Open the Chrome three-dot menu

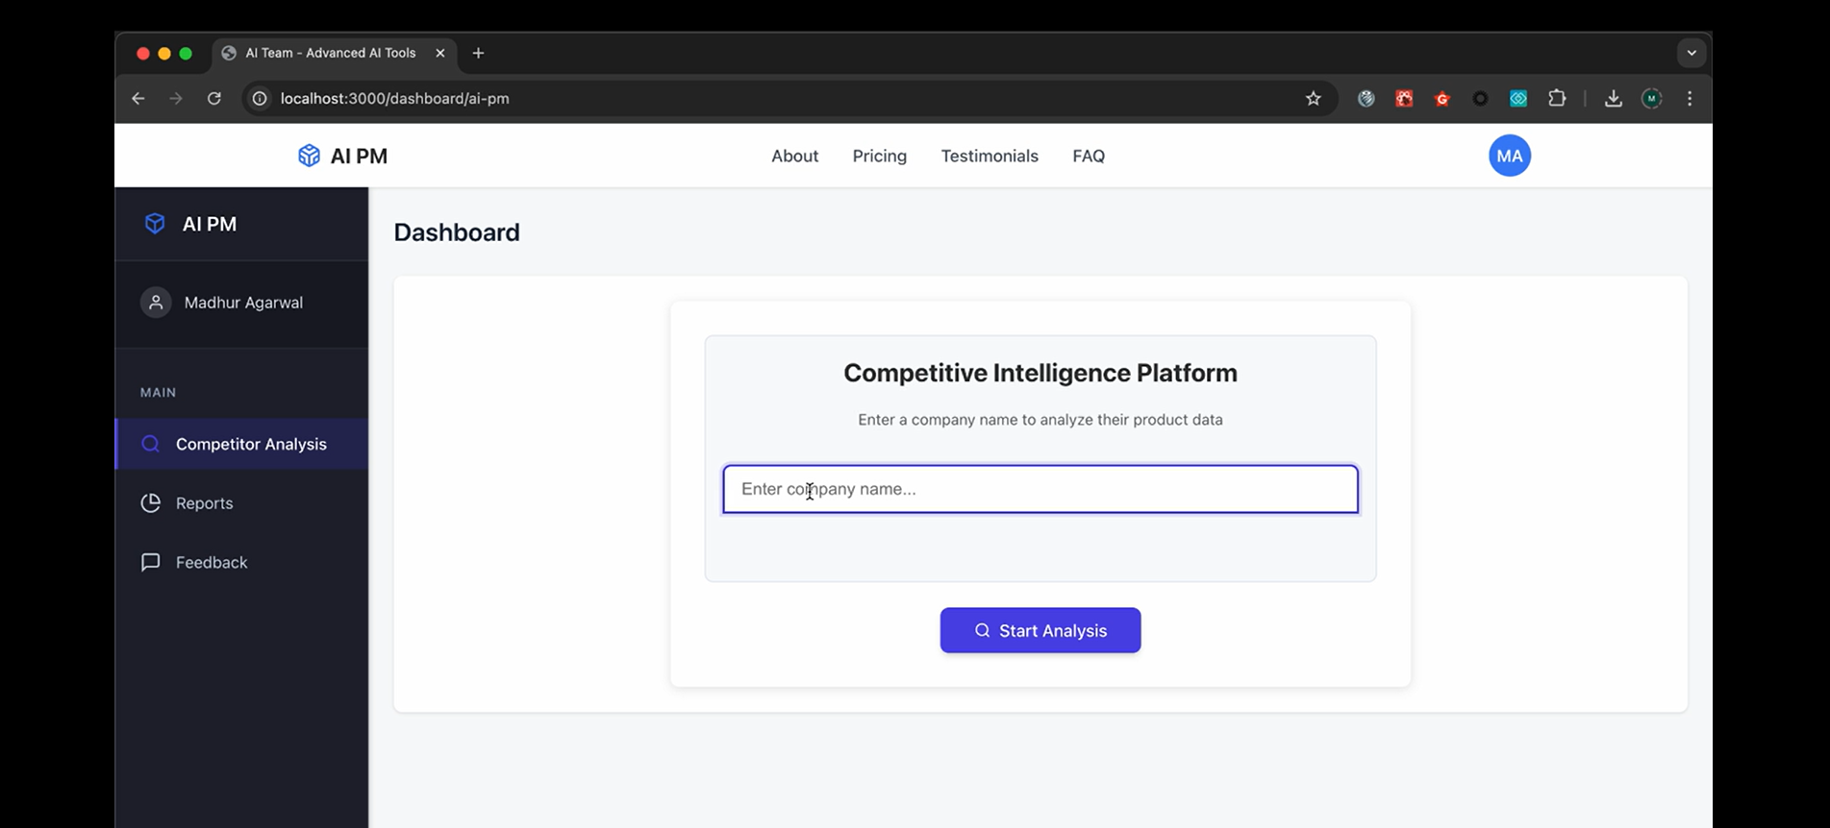coord(1690,98)
